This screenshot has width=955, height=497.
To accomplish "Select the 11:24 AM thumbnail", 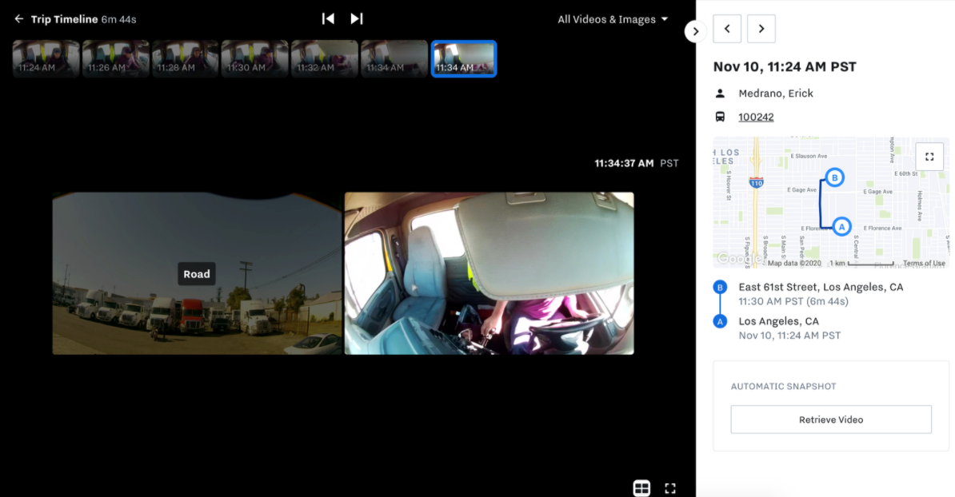I will click(x=46, y=58).
